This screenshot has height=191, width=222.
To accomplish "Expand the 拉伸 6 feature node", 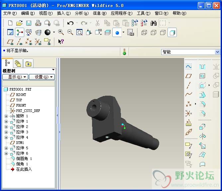I will pos(6,154).
